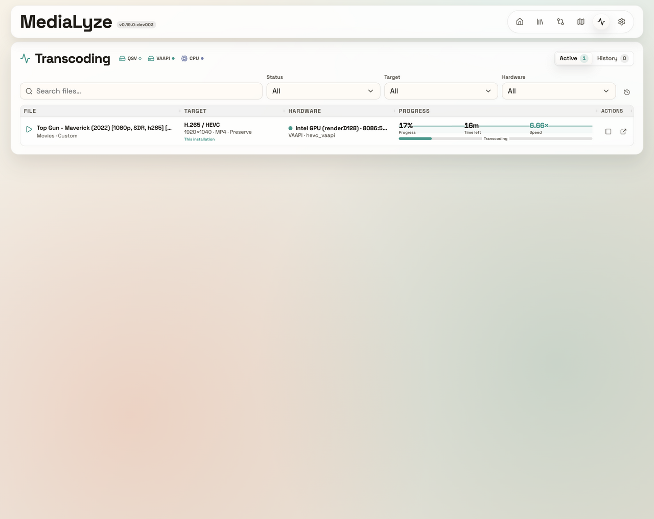Click the v0.19.0-dev003 version badge
654x519 pixels.
tap(136, 25)
